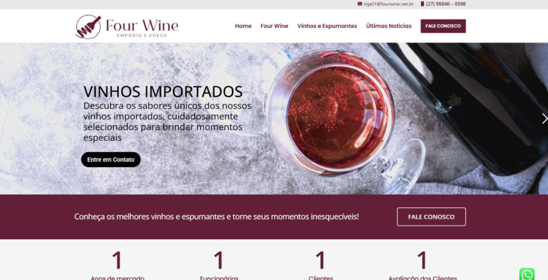Viewport: 548px width, 280px height.
Task: Click the Anos de mercado counter
Action: pos(117,266)
